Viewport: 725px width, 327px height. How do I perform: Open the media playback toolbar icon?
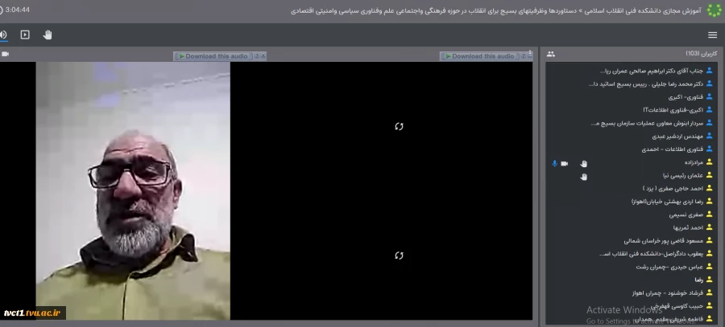tap(25, 35)
